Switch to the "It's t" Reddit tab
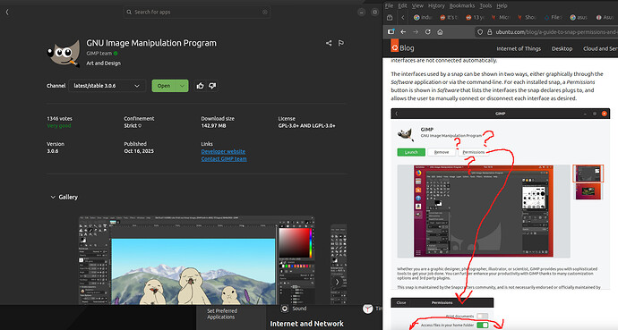Image resolution: width=618 pixels, height=330 pixels. 449,17
